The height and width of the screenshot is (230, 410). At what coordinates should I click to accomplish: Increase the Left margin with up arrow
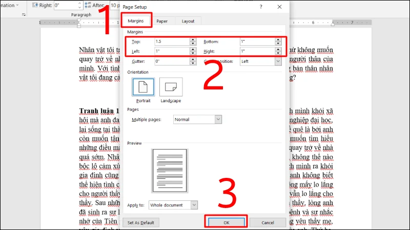(193, 49)
